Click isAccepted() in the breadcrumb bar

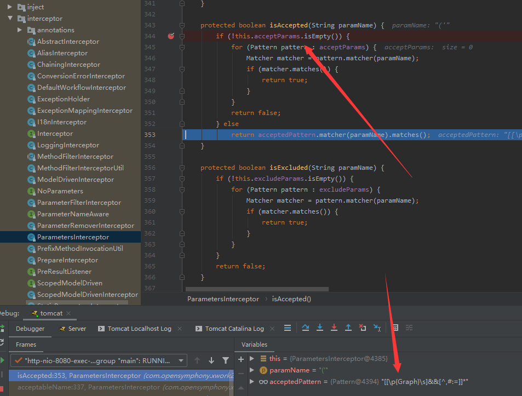click(x=285, y=300)
